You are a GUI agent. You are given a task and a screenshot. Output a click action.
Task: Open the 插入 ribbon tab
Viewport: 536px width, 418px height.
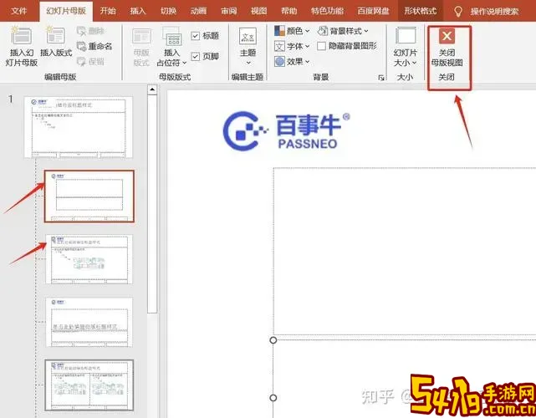tap(138, 11)
